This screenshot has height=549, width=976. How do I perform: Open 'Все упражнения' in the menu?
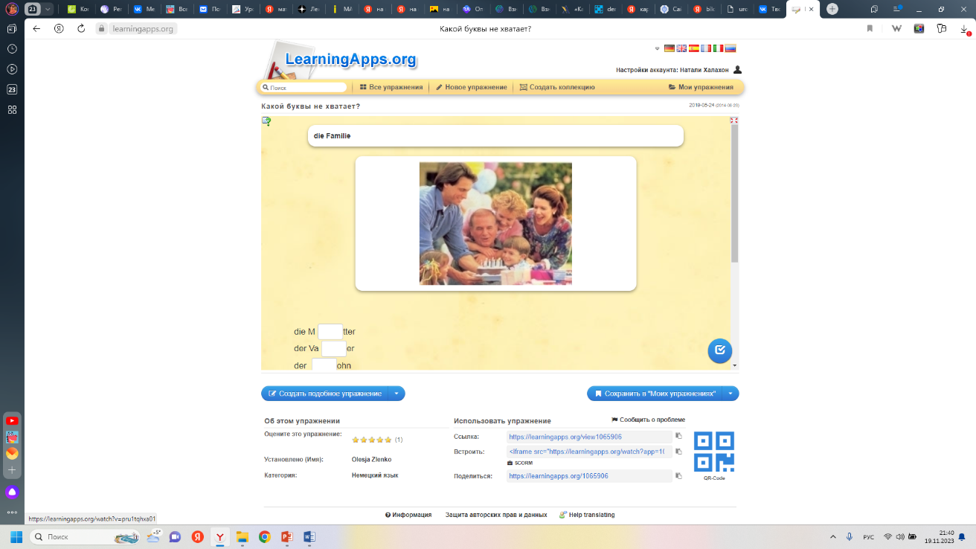coord(391,87)
